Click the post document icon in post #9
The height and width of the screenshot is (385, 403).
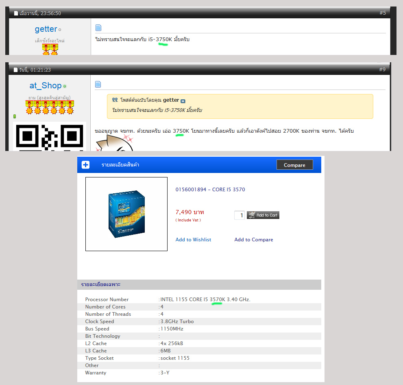[98, 84]
